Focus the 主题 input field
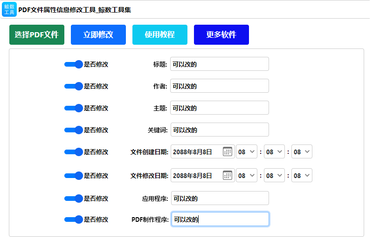Image resolution: width=373 pixels, height=240 pixels. (220, 108)
